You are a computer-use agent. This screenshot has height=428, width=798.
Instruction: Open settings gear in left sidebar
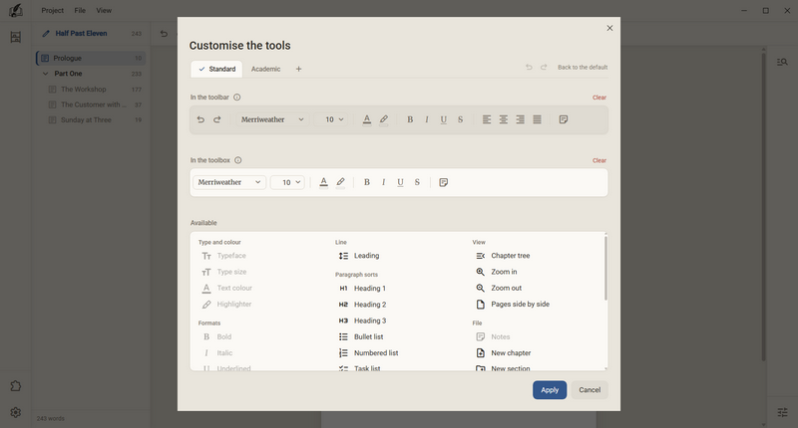point(16,412)
